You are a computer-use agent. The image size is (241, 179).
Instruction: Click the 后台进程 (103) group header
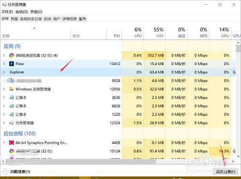(x=20, y=134)
